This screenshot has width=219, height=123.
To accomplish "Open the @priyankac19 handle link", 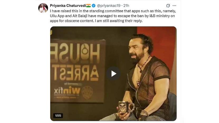I will coord(109,6).
